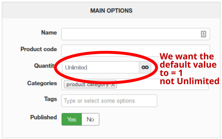The width and height of the screenshot is (222, 139).
Task: Click the Tags label
Action: (x=51, y=99)
